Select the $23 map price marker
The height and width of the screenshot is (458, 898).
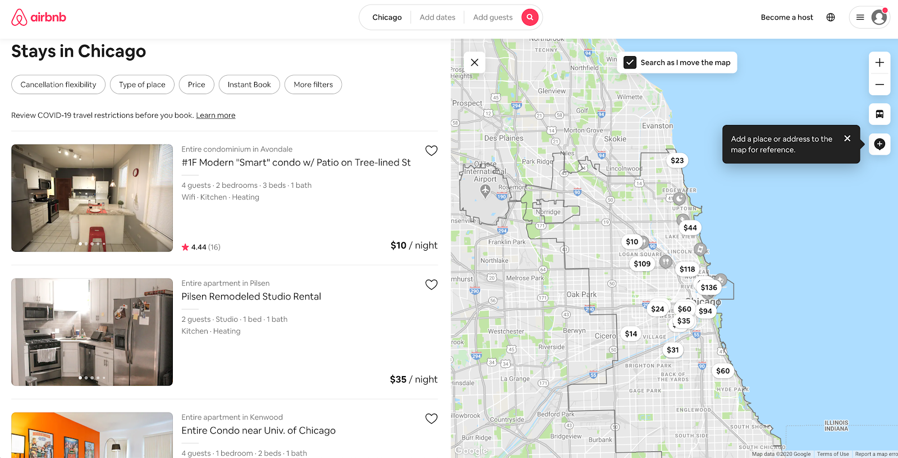tap(677, 160)
